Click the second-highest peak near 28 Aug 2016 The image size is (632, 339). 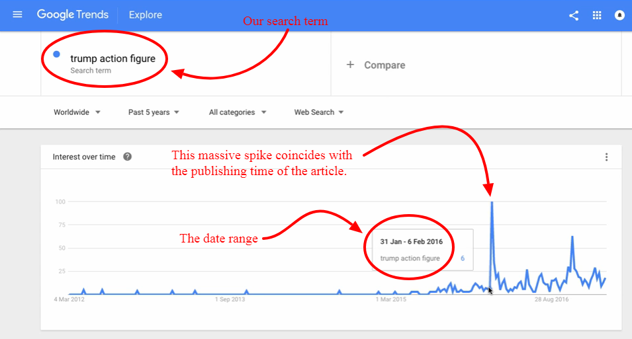click(x=572, y=237)
